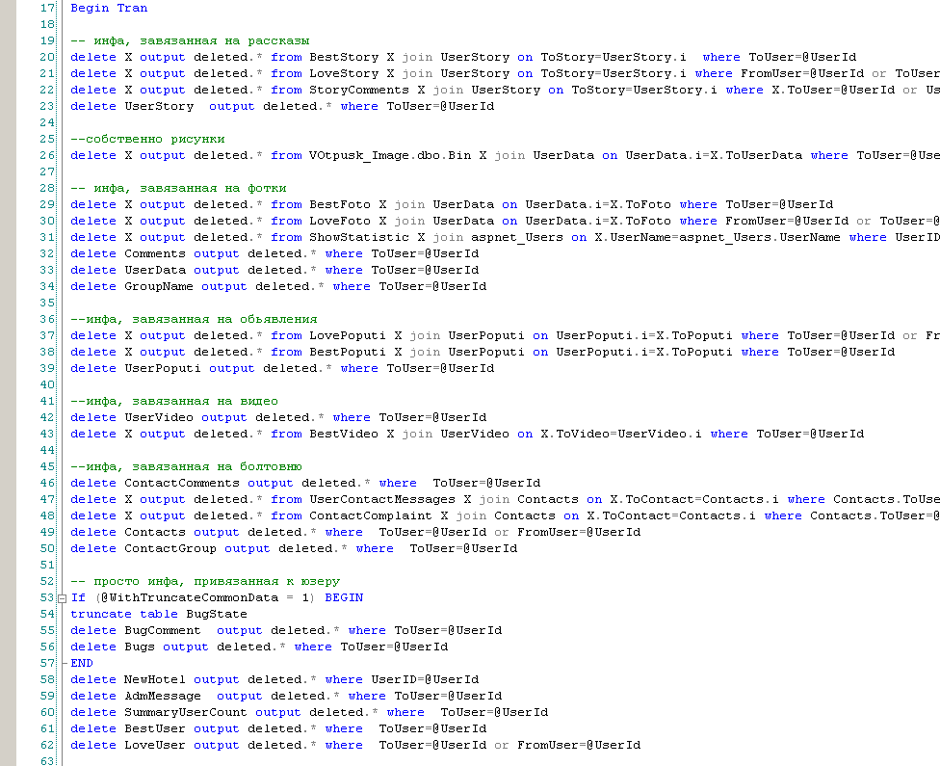Click 'aspnet_Users' after join on line 31
The width and height of the screenshot is (940, 766).
click(517, 238)
